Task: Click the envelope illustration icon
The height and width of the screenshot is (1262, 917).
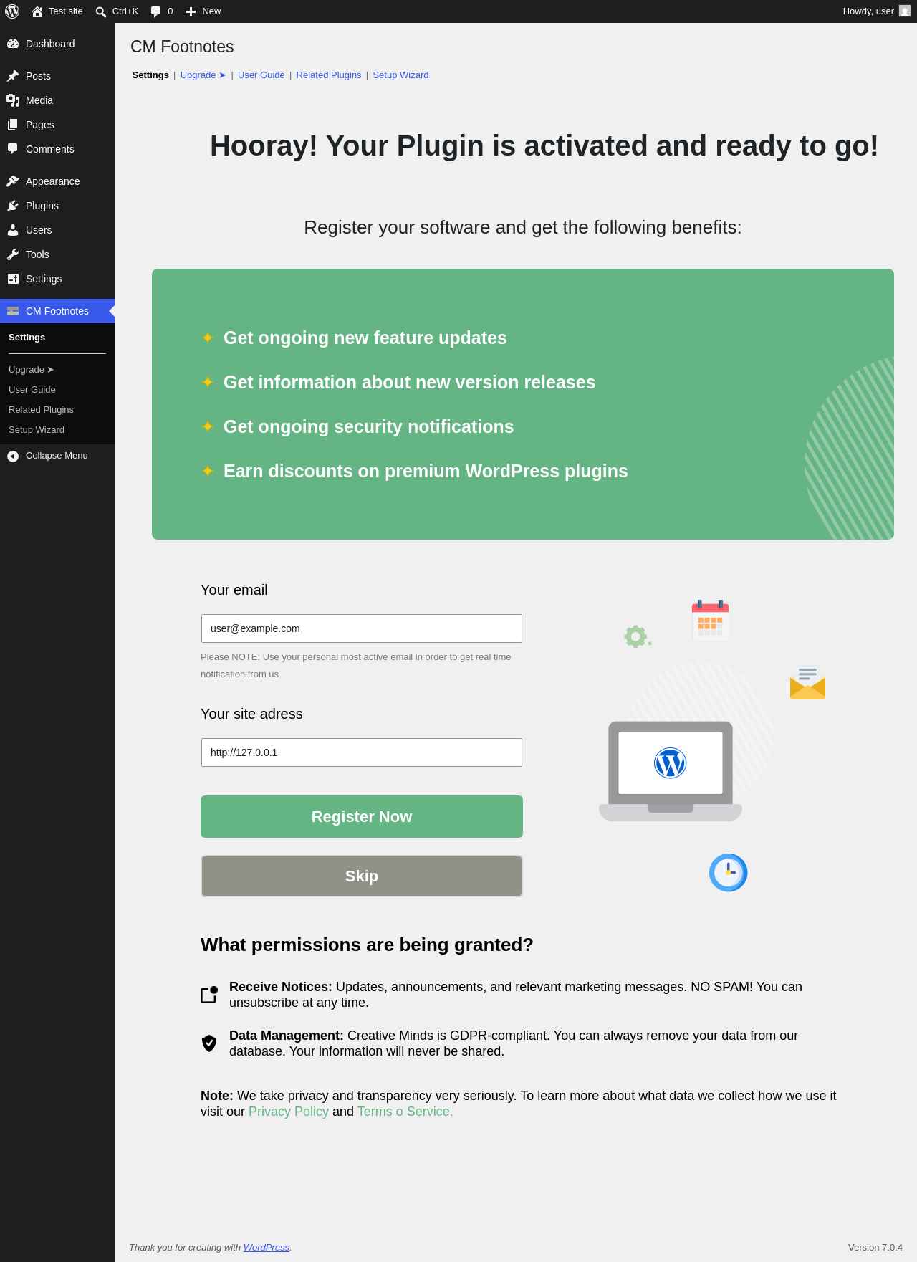Action: 807,683
